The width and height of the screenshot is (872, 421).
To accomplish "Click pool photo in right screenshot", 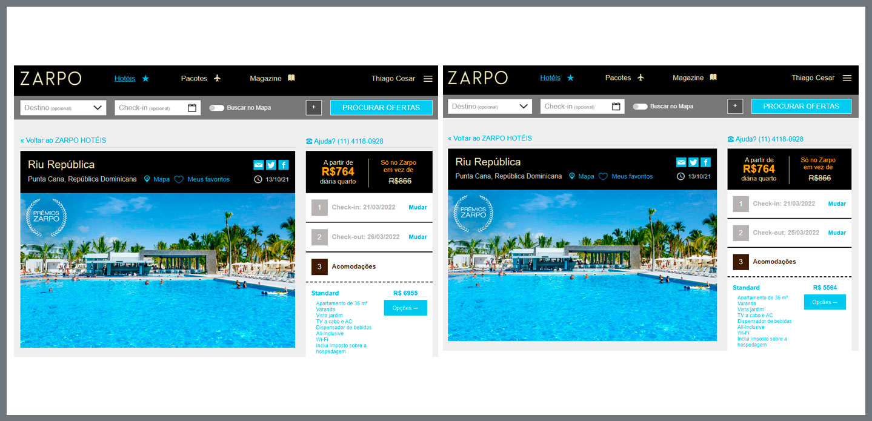I will point(582,265).
